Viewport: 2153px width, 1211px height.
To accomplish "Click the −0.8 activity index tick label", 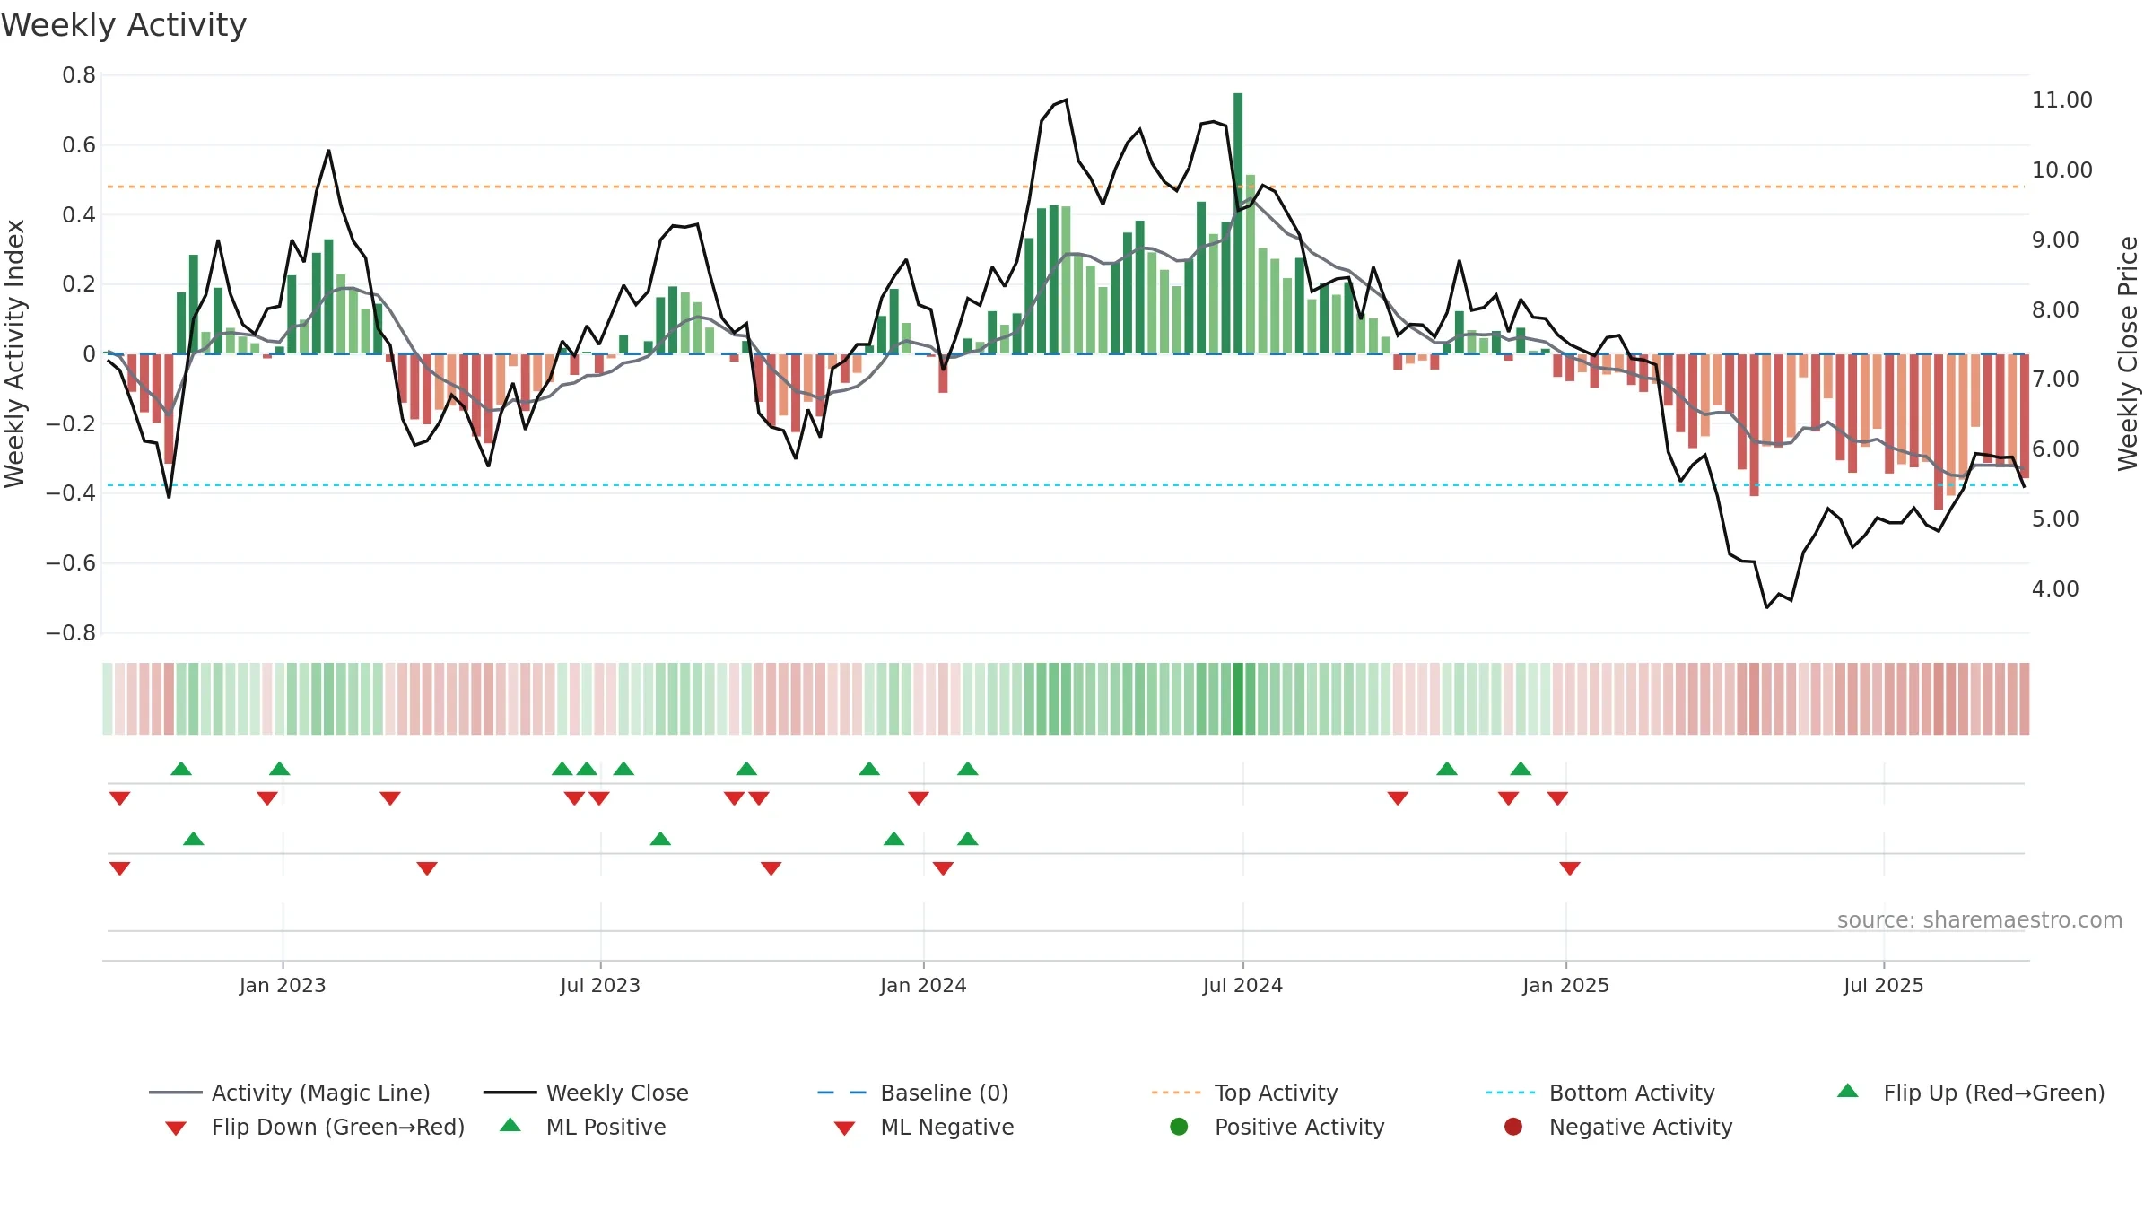I will click(71, 633).
